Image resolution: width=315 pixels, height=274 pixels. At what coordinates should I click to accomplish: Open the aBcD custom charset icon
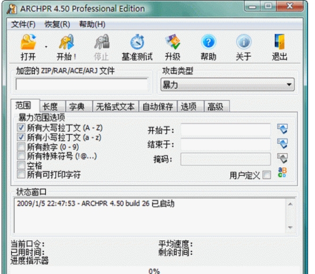282,173
